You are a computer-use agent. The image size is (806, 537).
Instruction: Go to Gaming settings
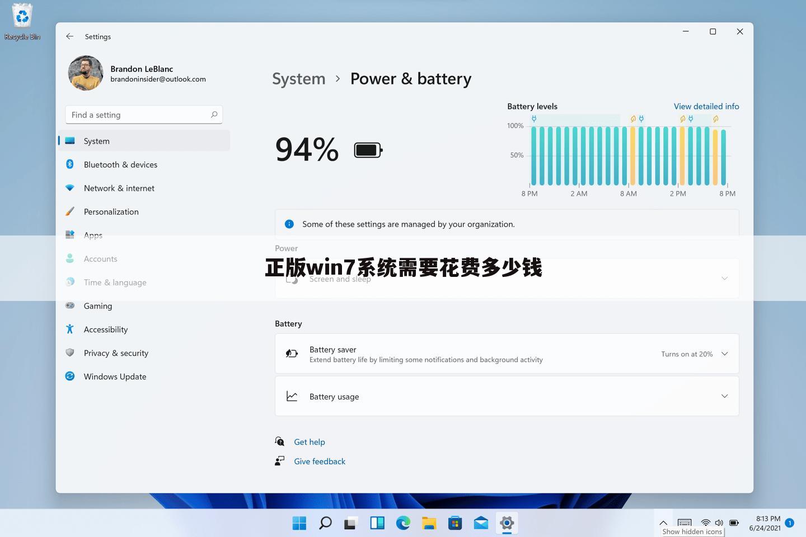click(x=144, y=306)
